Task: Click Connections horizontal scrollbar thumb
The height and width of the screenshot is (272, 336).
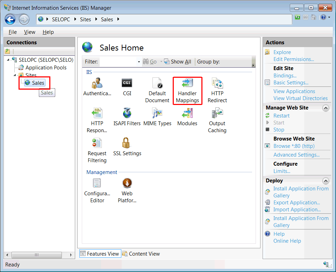Action: tap(37, 255)
